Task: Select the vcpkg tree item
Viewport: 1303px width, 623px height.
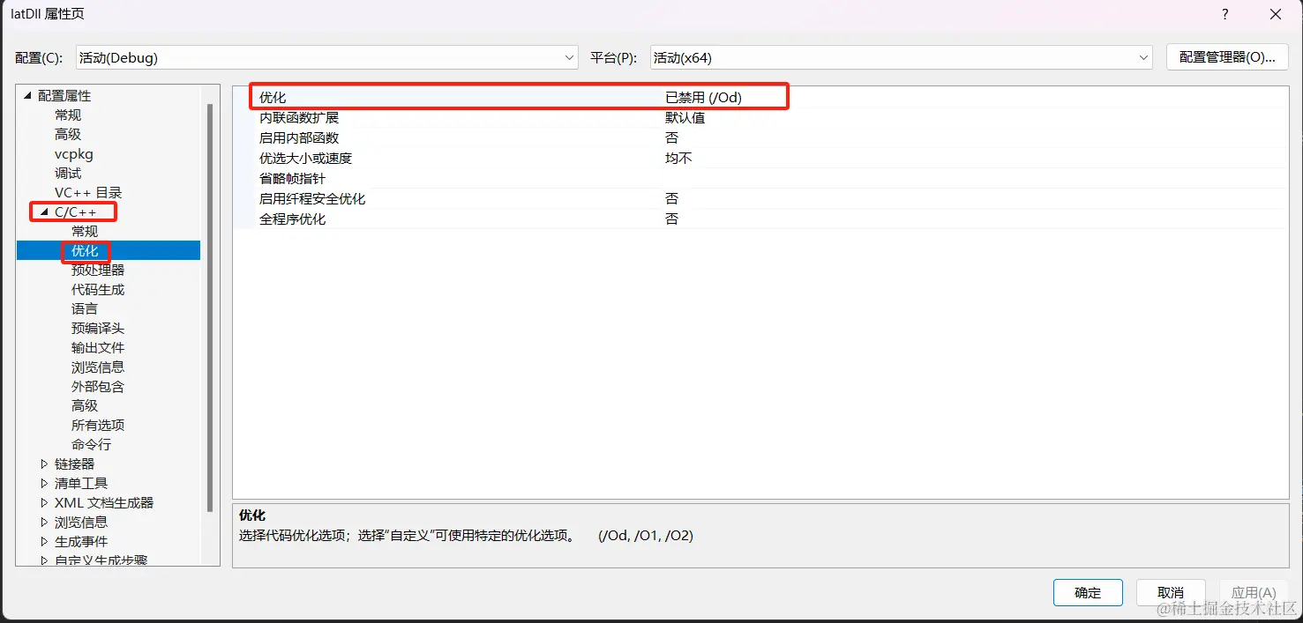Action: (74, 154)
